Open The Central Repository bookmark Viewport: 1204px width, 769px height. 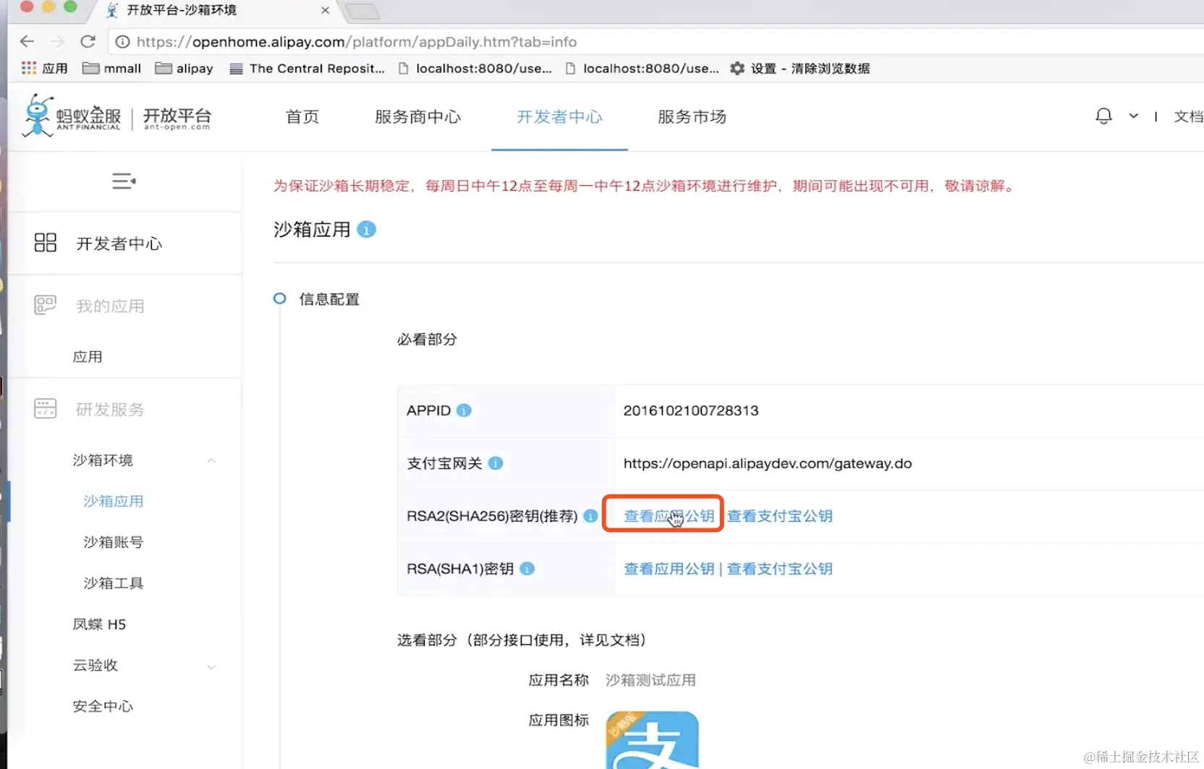[x=307, y=68]
